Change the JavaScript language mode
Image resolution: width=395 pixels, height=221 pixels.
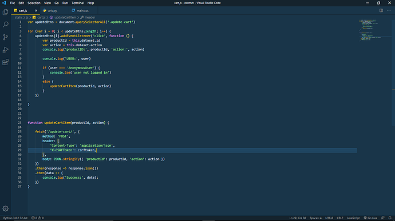point(353,218)
